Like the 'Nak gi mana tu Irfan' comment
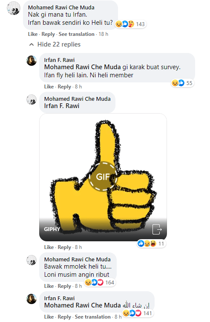Screen dimensions: 210x322 [33, 34]
